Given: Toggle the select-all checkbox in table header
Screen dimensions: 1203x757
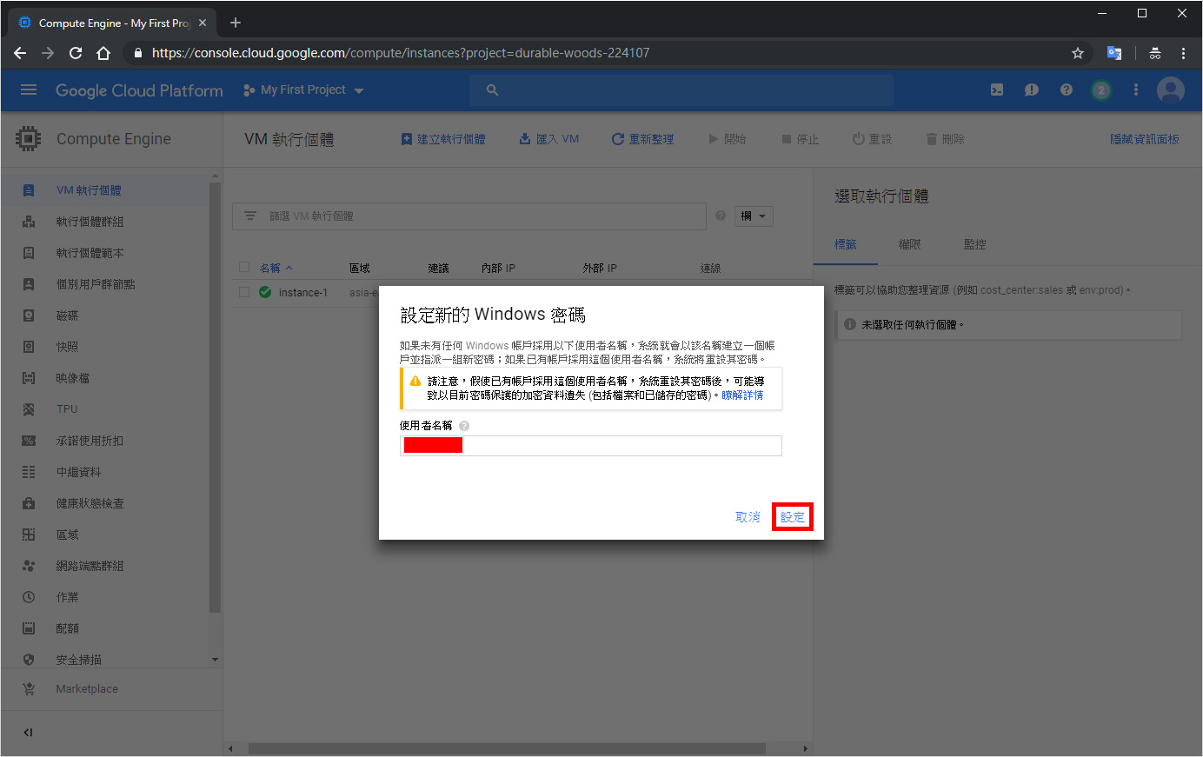Looking at the screenshot, I should pos(244,267).
